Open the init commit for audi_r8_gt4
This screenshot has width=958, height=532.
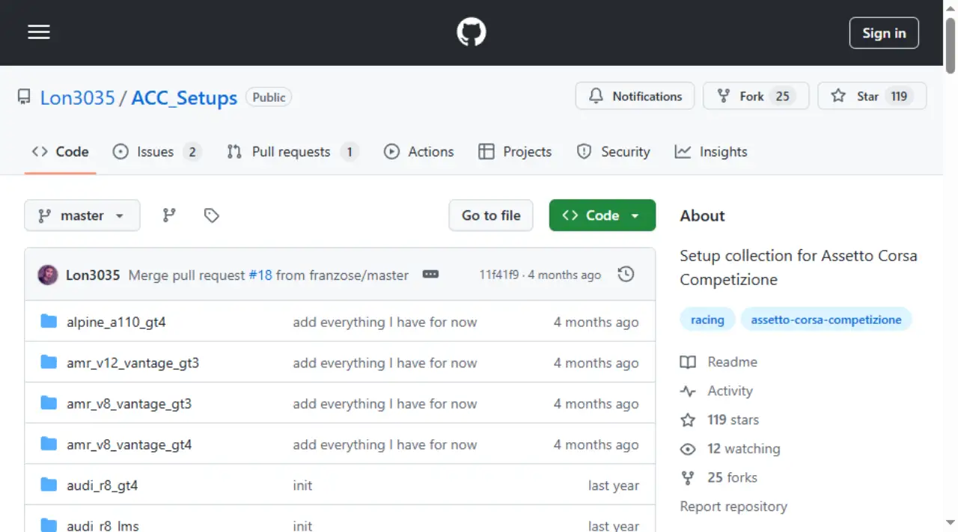[302, 486]
